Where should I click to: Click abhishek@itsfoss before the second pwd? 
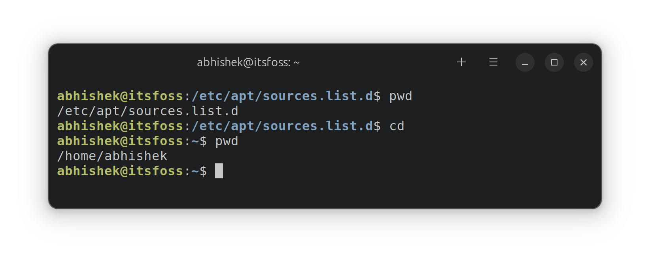(120, 141)
